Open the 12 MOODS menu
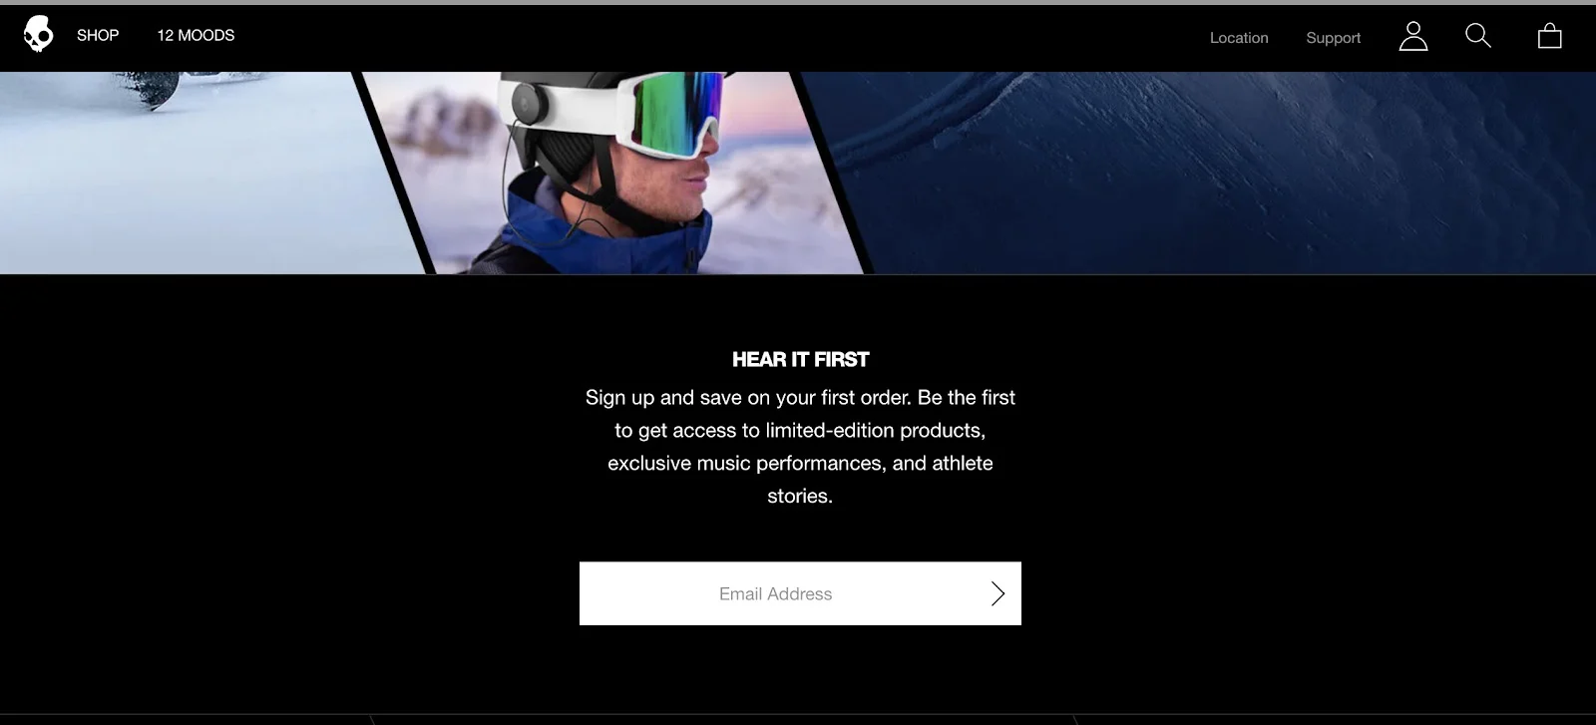 196,35
